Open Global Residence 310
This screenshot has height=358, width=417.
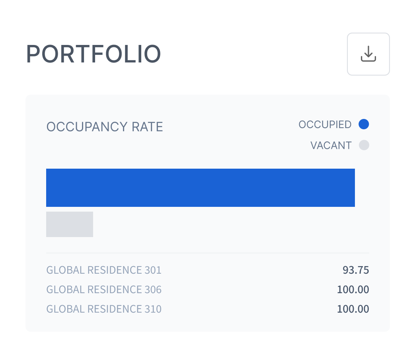[104, 309]
